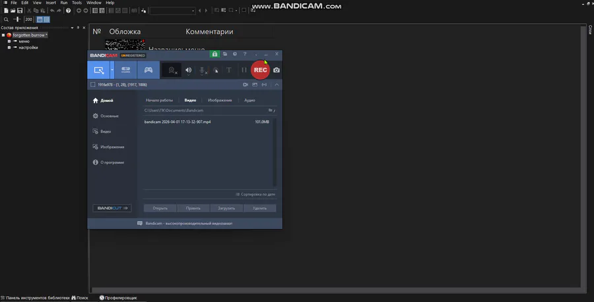Click the window picture icon in the resolution bar
This screenshot has width=594, height=302.
click(x=255, y=85)
